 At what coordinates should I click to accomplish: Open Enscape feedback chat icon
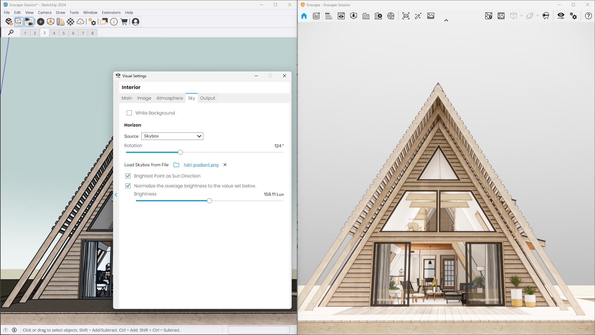tap(104, 22)
